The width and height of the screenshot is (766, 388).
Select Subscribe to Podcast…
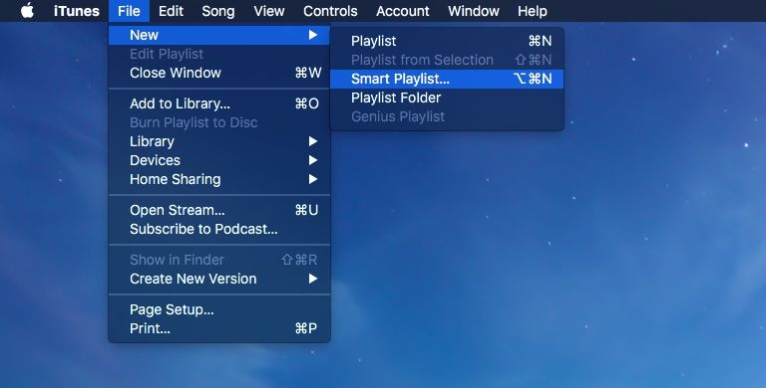click(x=219, y=230)
